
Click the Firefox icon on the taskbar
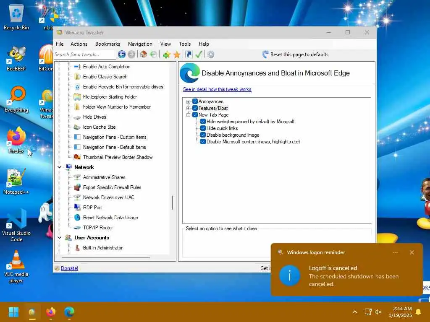click(x=51, y=312)
